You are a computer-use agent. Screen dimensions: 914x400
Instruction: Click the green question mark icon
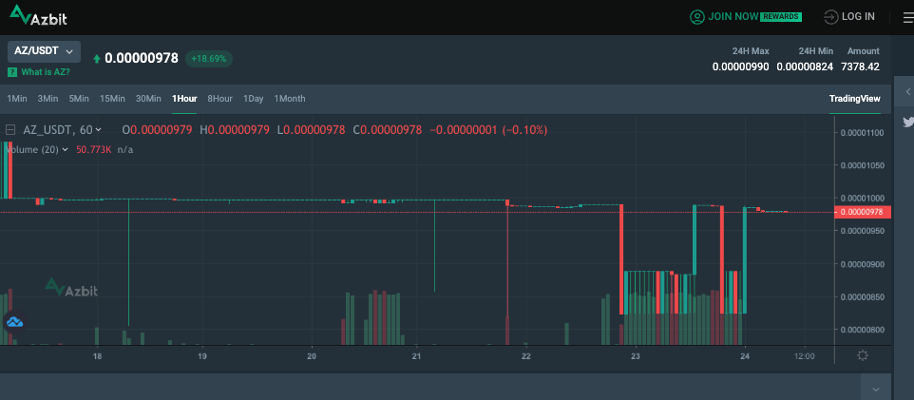pyautogui.click(x=11, y=72)
